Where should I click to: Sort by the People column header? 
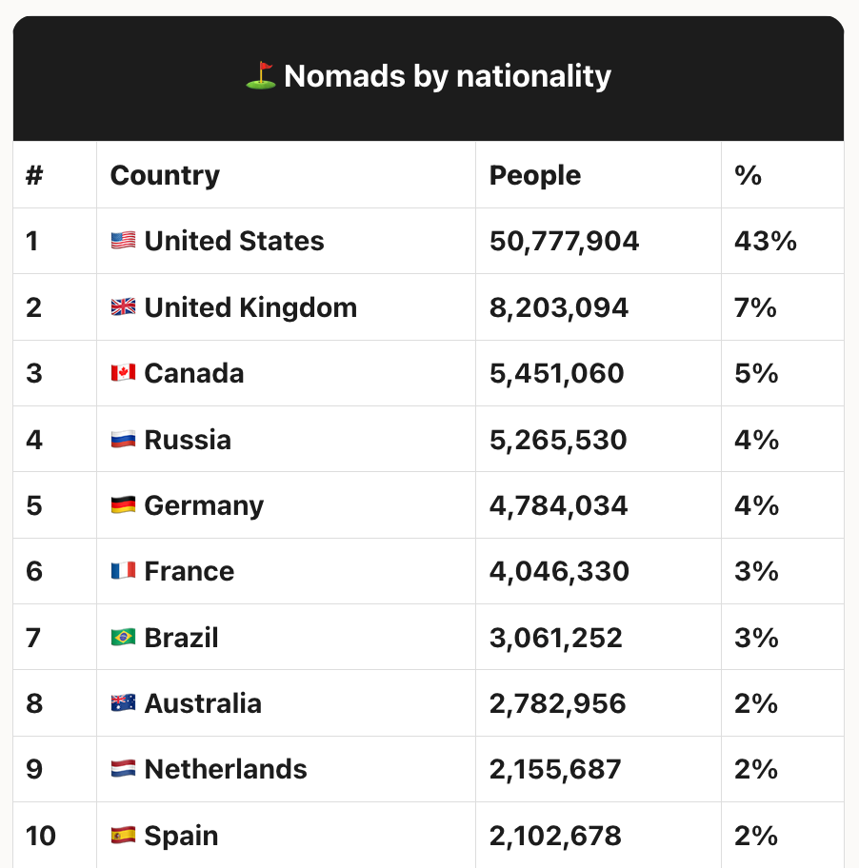pos(534,175)
